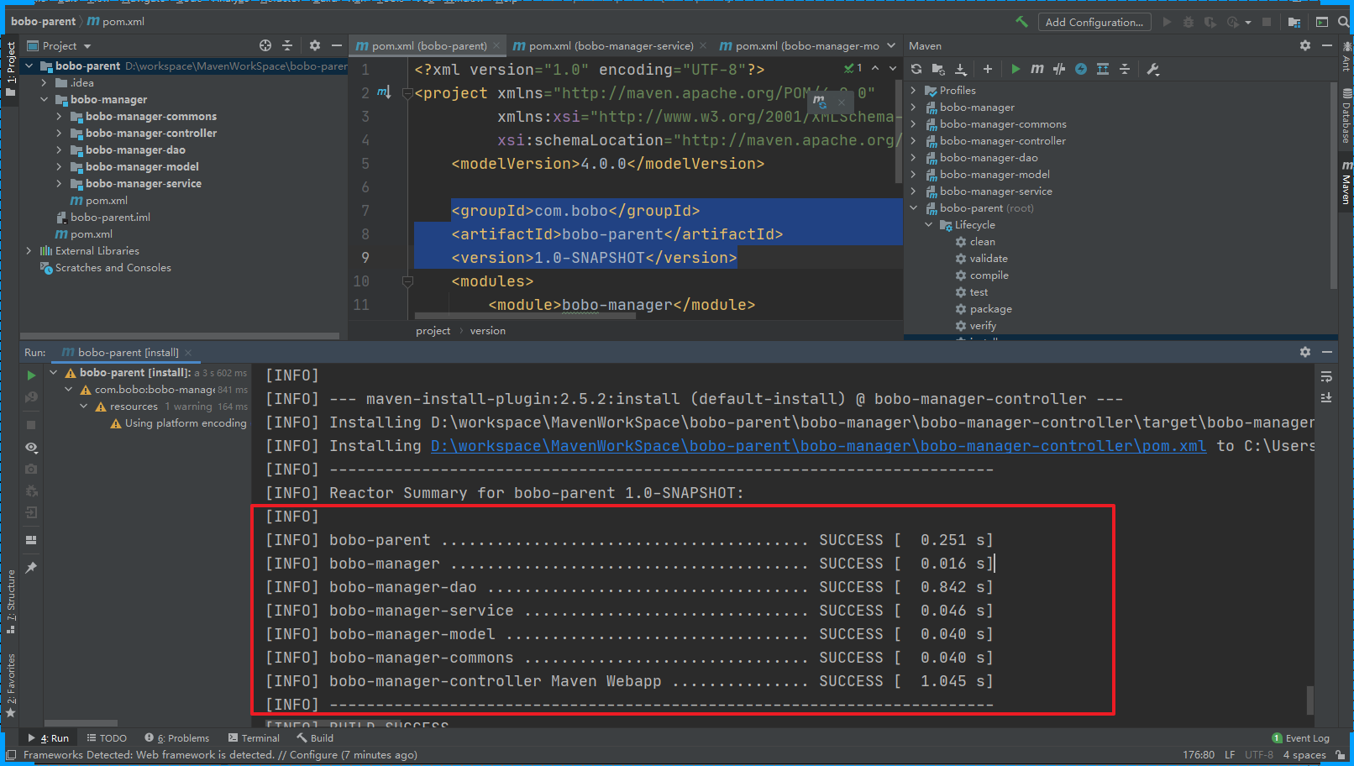Click the Run Anything icon in top toolbar
1354x766 pixels.
tap(1322, 22)
